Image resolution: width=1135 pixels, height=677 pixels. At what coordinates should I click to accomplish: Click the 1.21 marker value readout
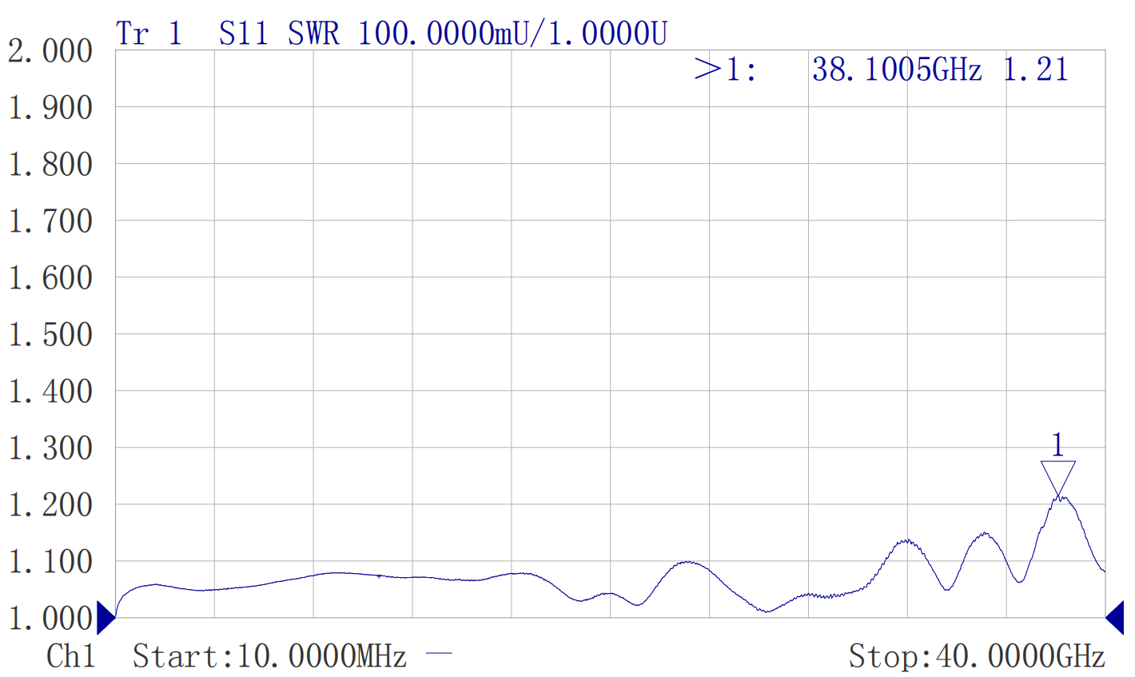[1035, 70]
